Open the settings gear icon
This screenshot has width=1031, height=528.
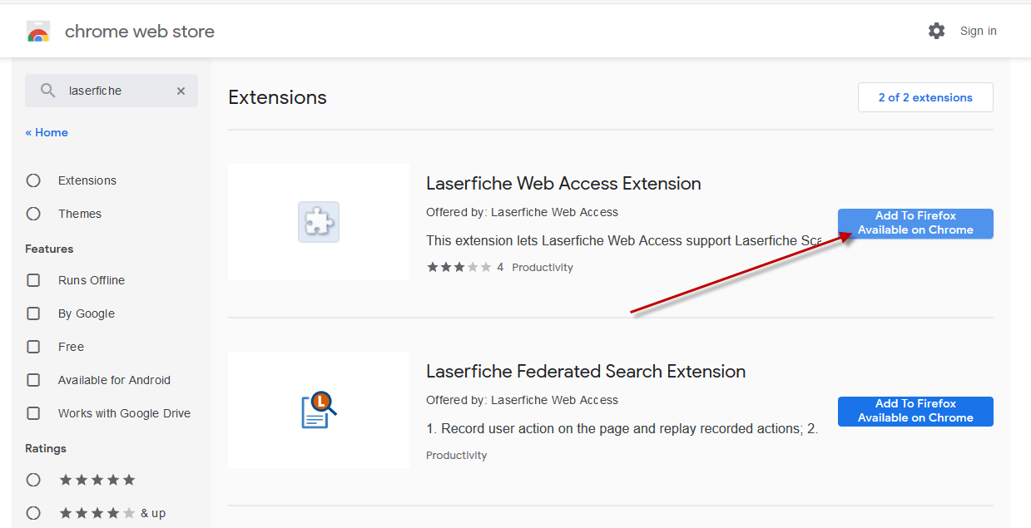(x=937, y=31)
